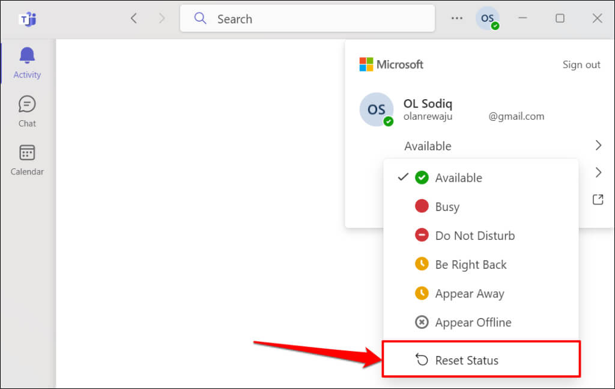Go back with the left arrow

tap(134, 19)
